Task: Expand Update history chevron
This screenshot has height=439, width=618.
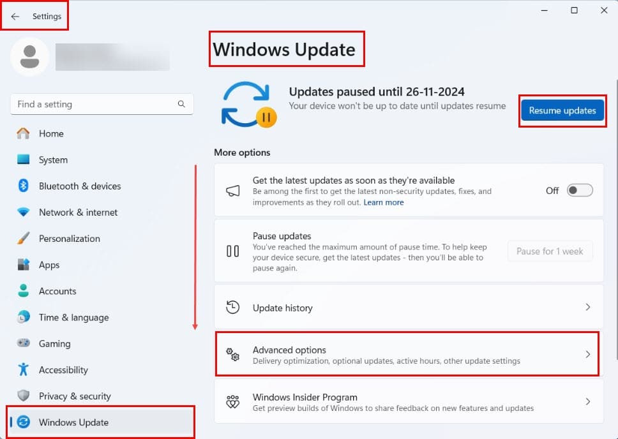Action: coord(587,307)
